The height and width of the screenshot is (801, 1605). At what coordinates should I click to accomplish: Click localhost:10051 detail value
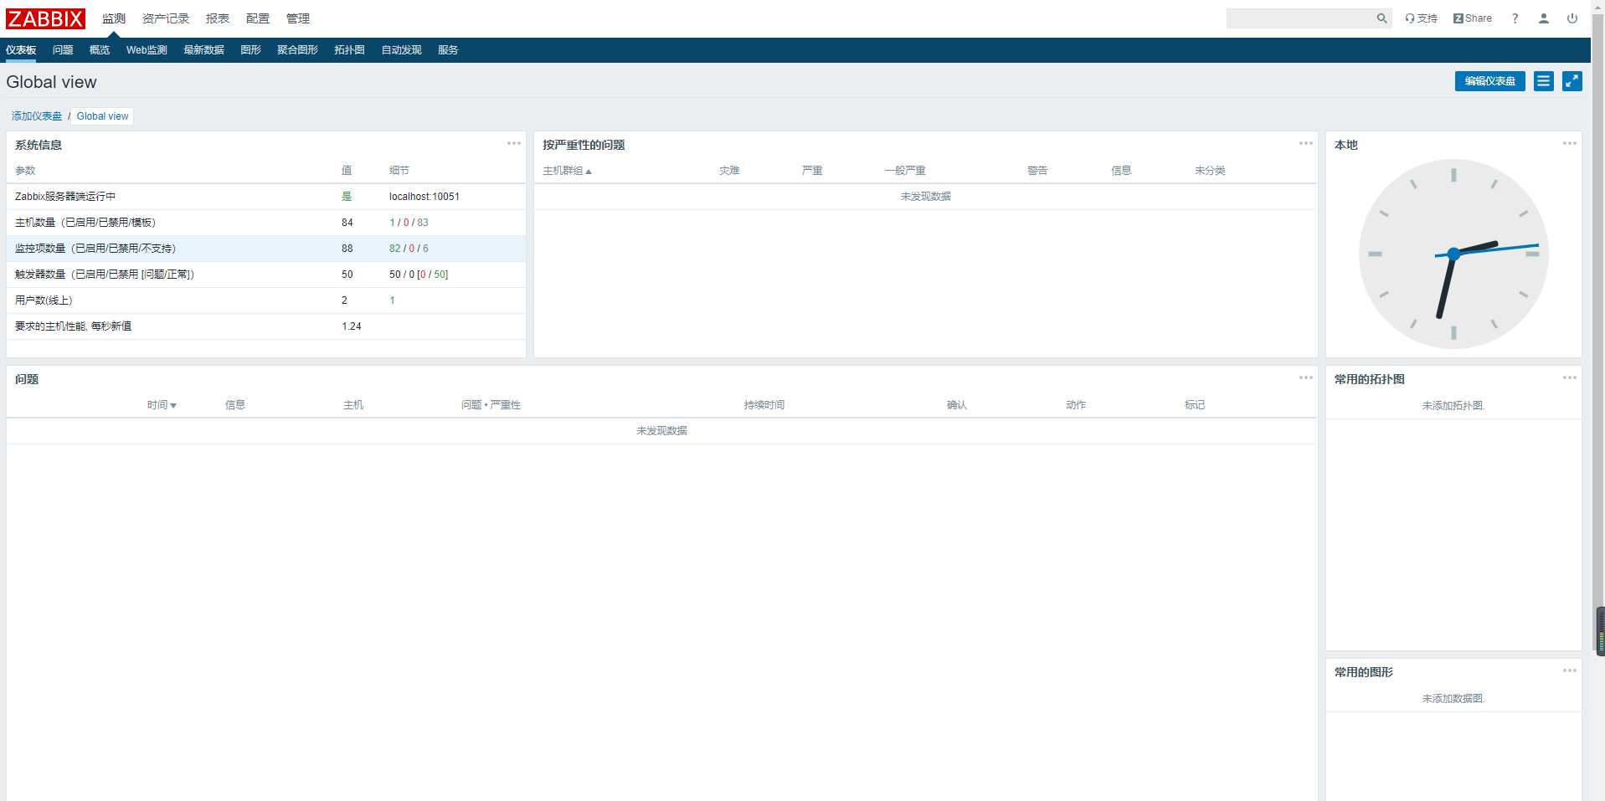(x=424, y=197)
